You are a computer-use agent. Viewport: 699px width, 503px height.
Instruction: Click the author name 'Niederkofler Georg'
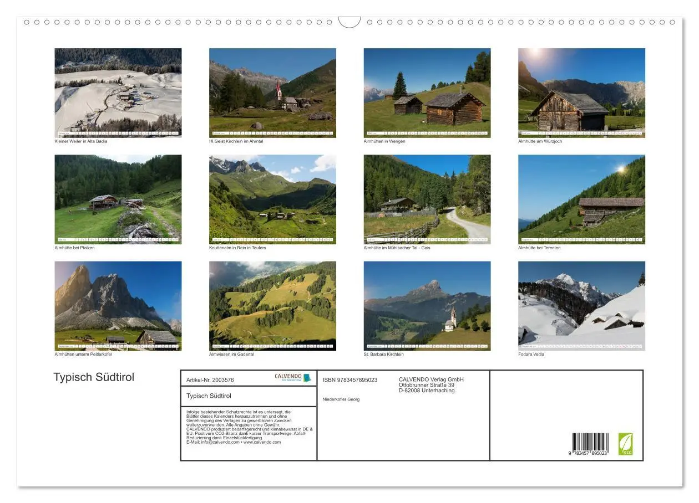[x=341, y=399]
